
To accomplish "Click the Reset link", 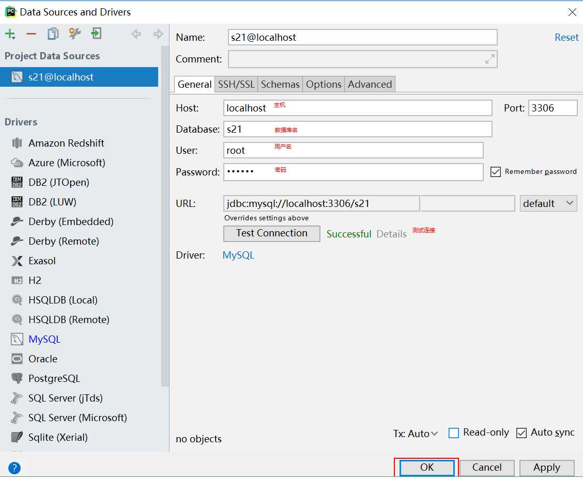I will (566, 37).
